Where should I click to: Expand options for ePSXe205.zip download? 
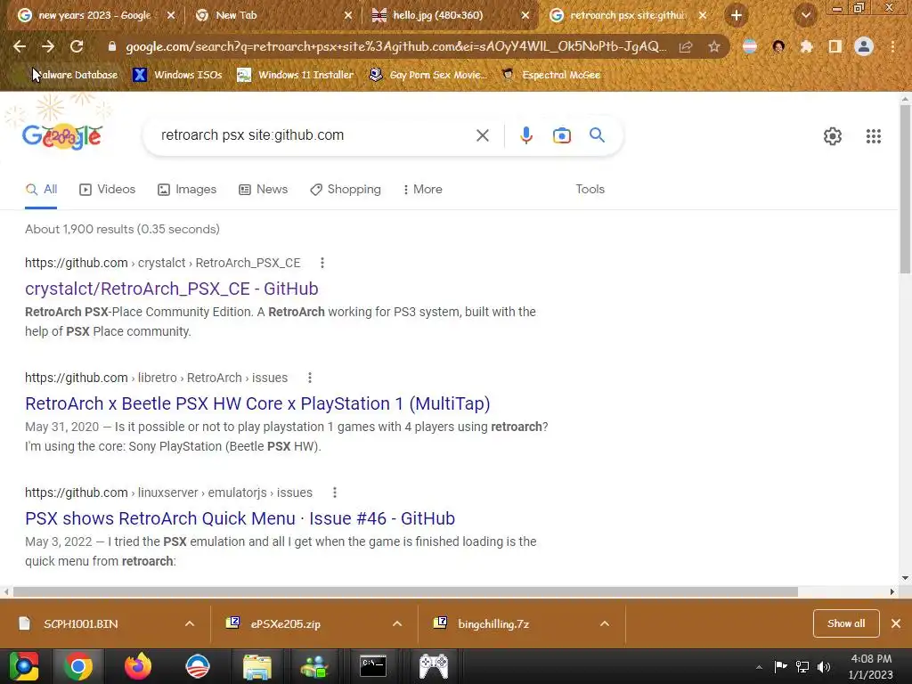[x=397, y=624]
